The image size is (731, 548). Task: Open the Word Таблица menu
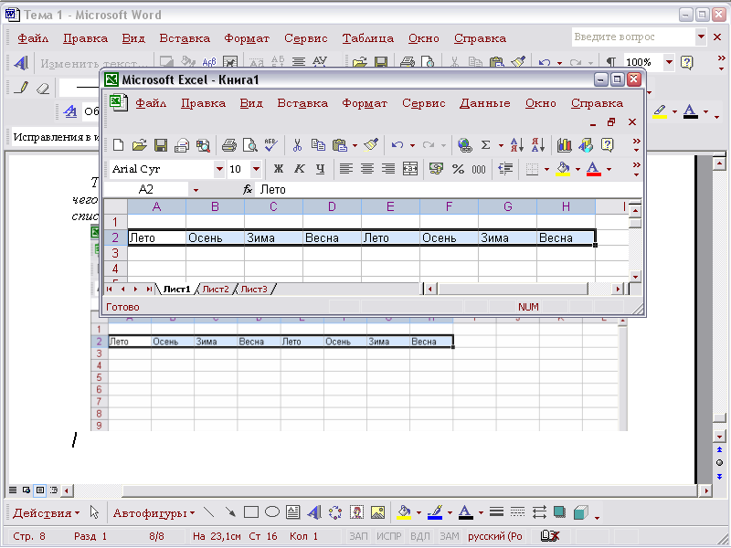[x=368, y=38]
